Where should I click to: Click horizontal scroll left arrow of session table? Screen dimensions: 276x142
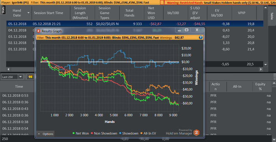(8, 69)
